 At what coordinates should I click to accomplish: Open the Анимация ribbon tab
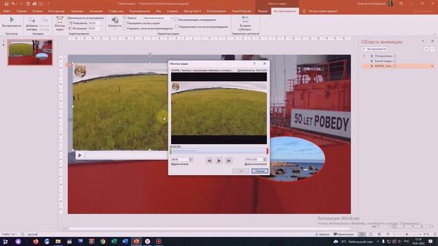tap(96, 11)
